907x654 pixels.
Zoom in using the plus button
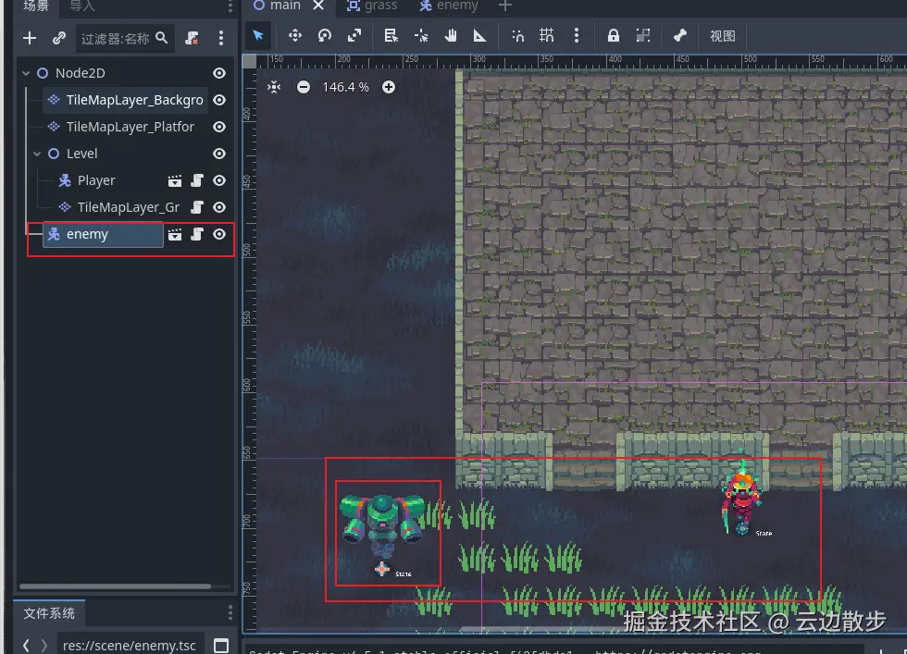tap(389, 87)
